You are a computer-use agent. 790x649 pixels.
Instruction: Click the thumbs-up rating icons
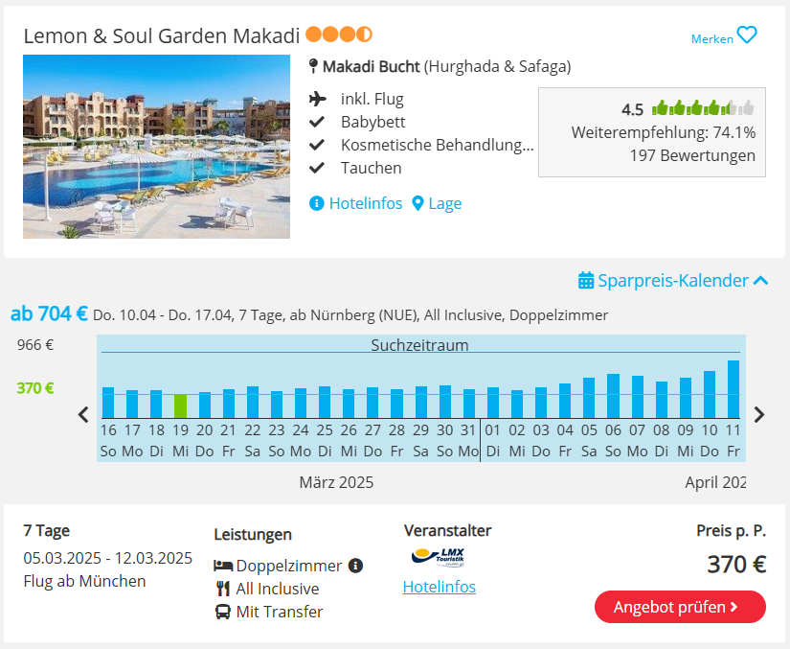click(703, 108)
